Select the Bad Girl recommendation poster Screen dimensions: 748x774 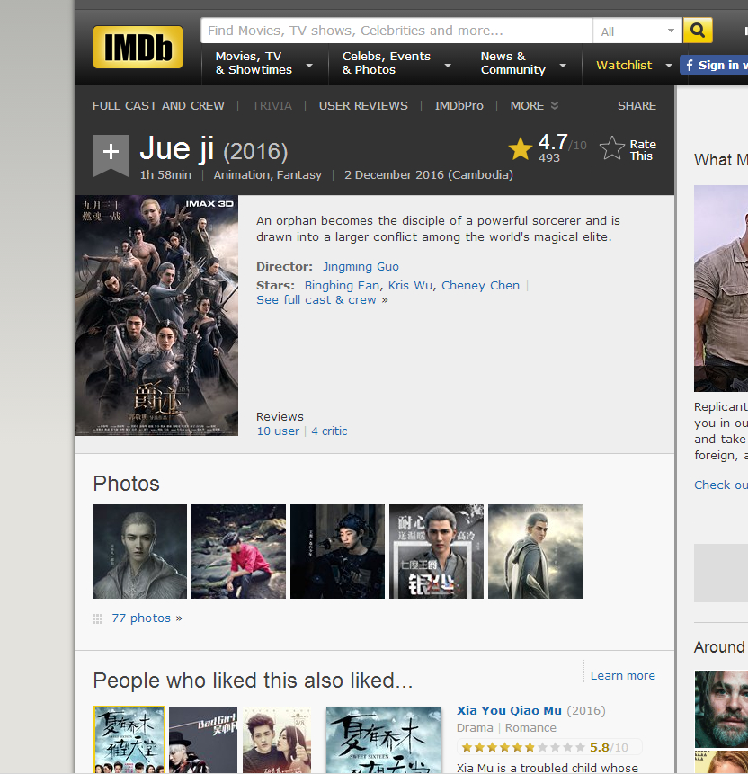pos(203,740)
